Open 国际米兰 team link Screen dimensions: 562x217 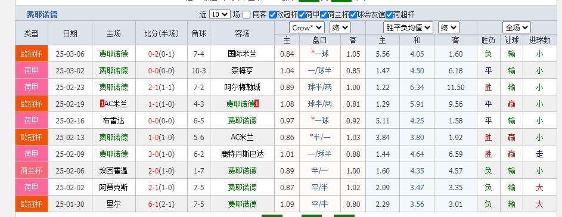tap(243, 54)
